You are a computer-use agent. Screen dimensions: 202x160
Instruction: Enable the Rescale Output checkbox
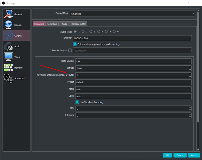click(70, 50)
